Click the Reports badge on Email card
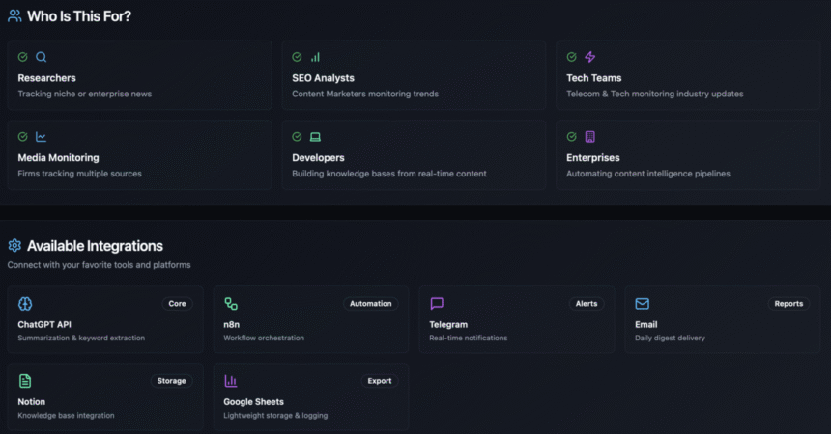 788,303
